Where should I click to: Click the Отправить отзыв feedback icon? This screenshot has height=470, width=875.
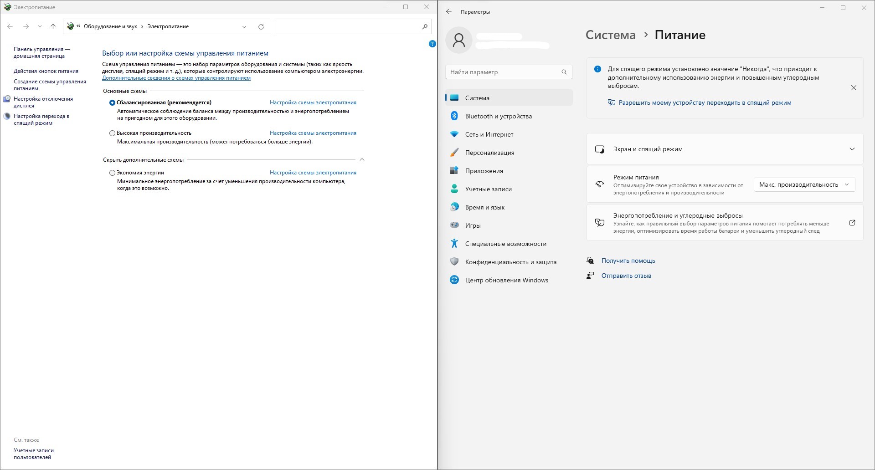click(x=590, y=276)
